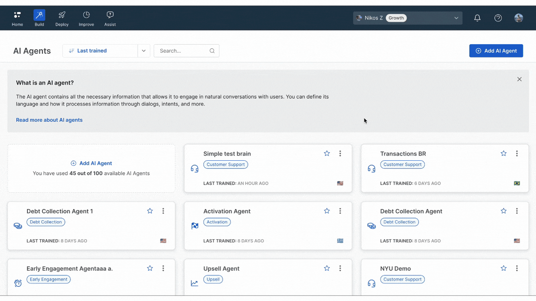Star the Simple test brain agent
Image resolution: width=536 pixels, height=301 pixels.
[x=327, y=154]
